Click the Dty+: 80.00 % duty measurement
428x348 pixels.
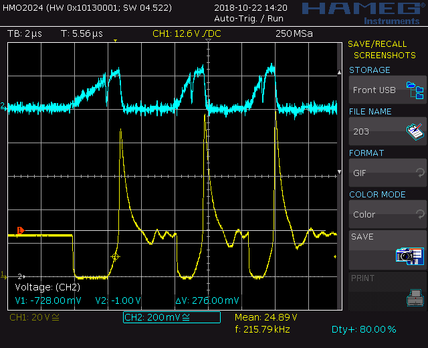click(364, 329)
